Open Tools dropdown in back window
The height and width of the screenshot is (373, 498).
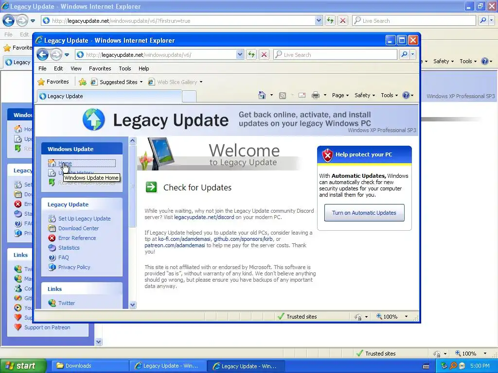click(468, 61)
